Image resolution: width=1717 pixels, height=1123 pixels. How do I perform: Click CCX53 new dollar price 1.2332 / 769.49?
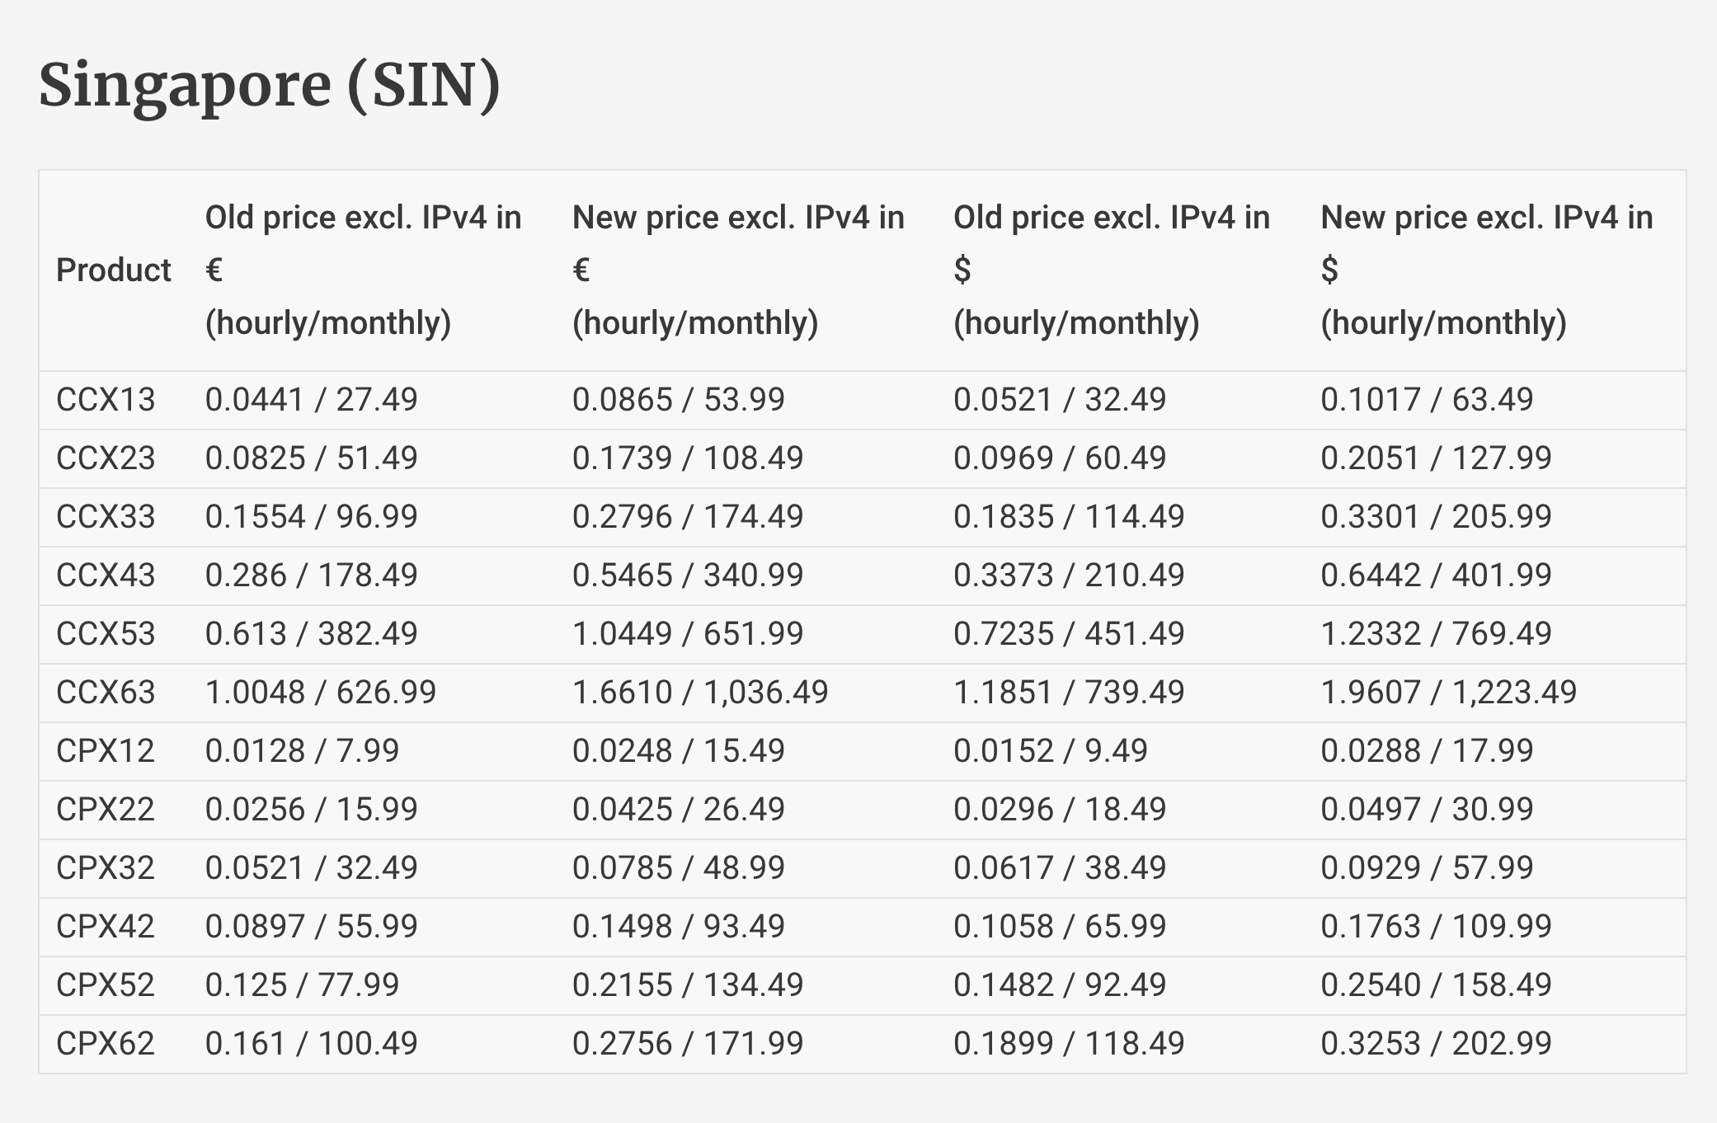click(1436, 634)
